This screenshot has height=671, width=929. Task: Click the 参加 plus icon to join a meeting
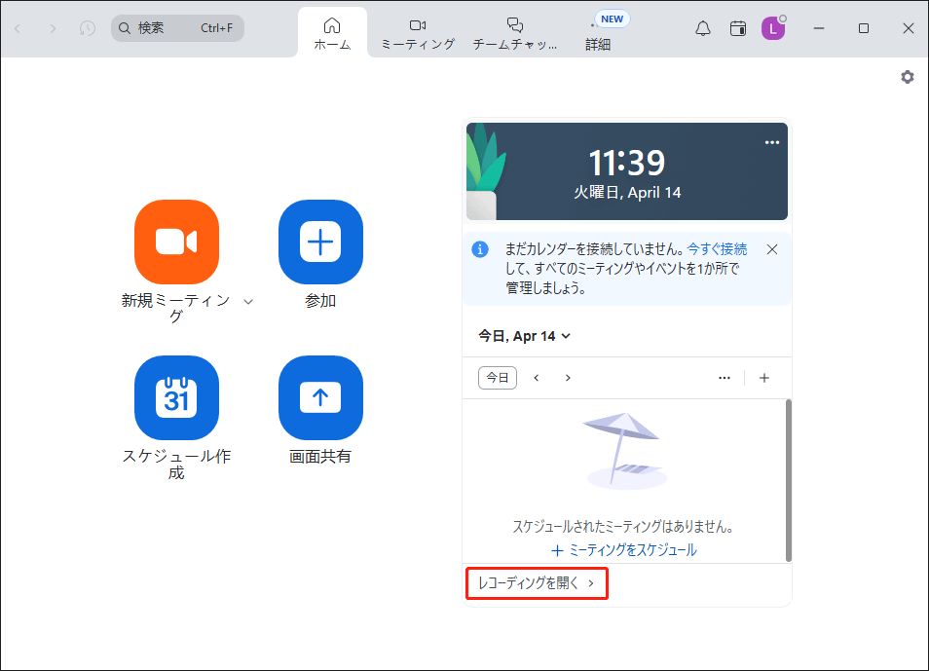click(320, 242)
